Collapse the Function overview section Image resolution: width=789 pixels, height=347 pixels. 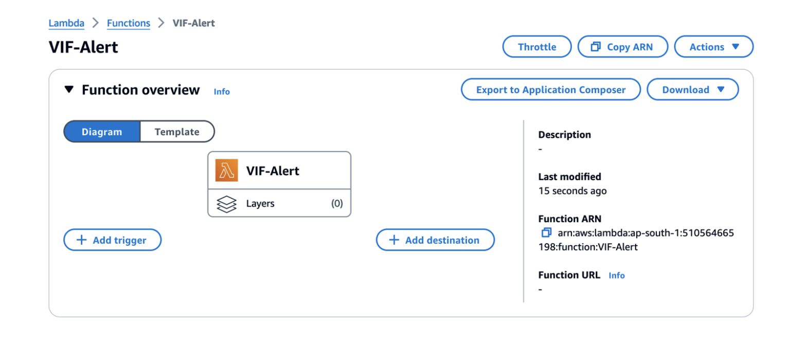pos(69,90)
